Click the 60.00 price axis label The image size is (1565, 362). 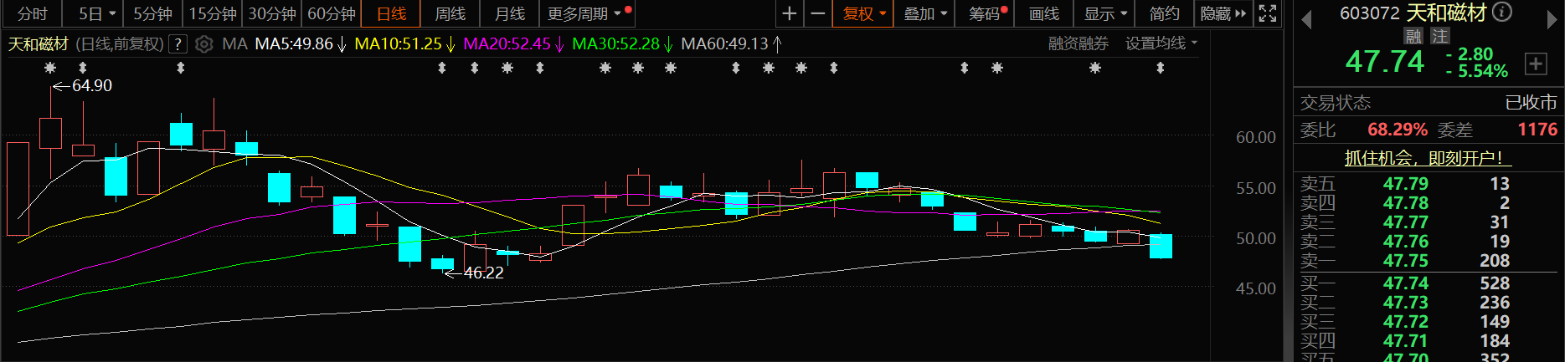pyautogui.click(x=1256, y=137)
